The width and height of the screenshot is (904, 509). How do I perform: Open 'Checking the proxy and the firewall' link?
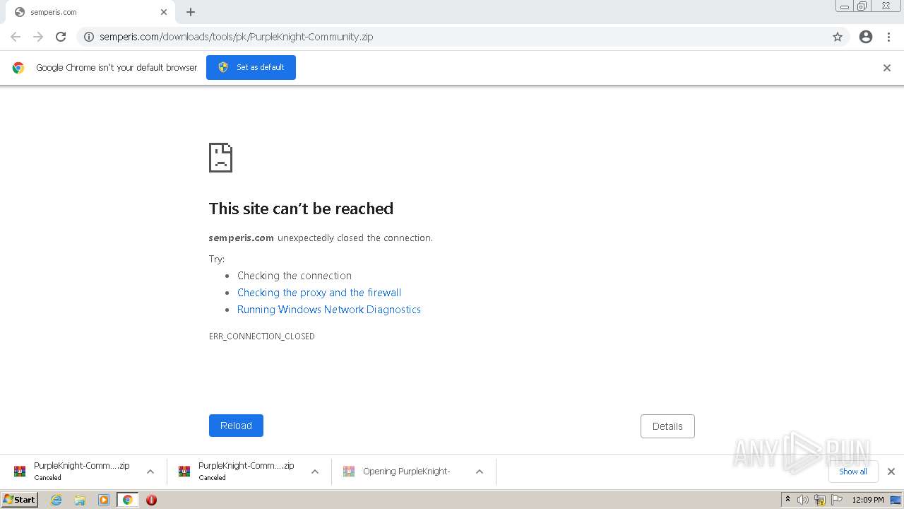pyautogui.click(x=319, y=293)
